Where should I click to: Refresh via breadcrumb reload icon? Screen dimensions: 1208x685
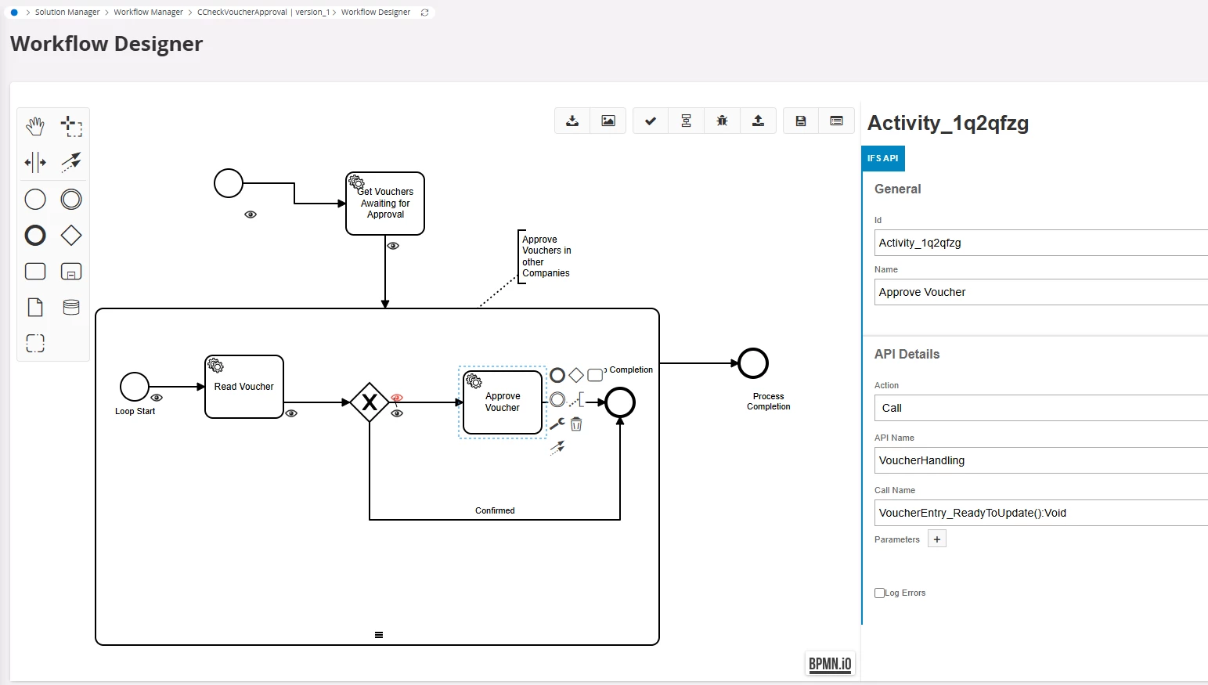[425, 13]
